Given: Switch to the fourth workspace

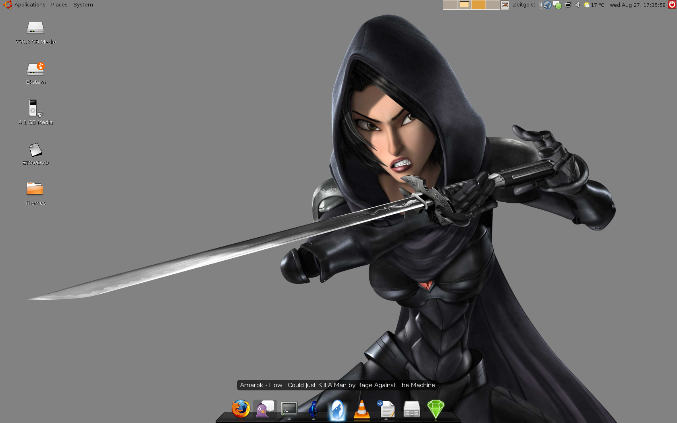Looking at the screenshot, I should pos(493,5).
